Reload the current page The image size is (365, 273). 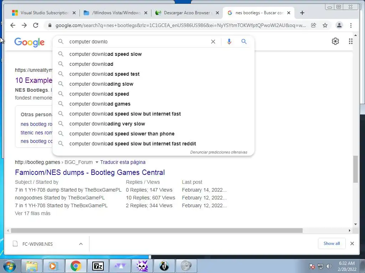(36, 25)
